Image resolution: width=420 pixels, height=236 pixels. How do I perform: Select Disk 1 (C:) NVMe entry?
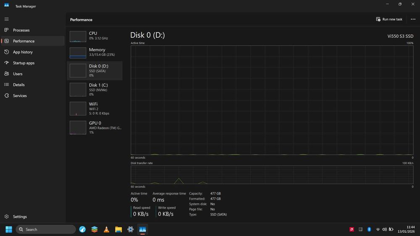pos(94,90)
